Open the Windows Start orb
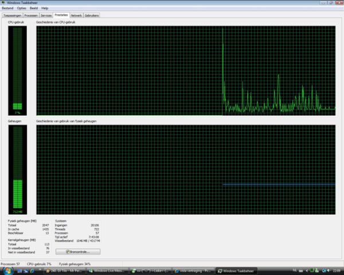This screenshot has height=275, width=344. (x=8, y=271)
